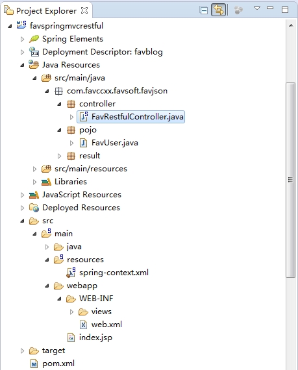The width and height of the screenshot is (298, 370).
Task: Click the index.jsp file icon
Action: point(71,338)
